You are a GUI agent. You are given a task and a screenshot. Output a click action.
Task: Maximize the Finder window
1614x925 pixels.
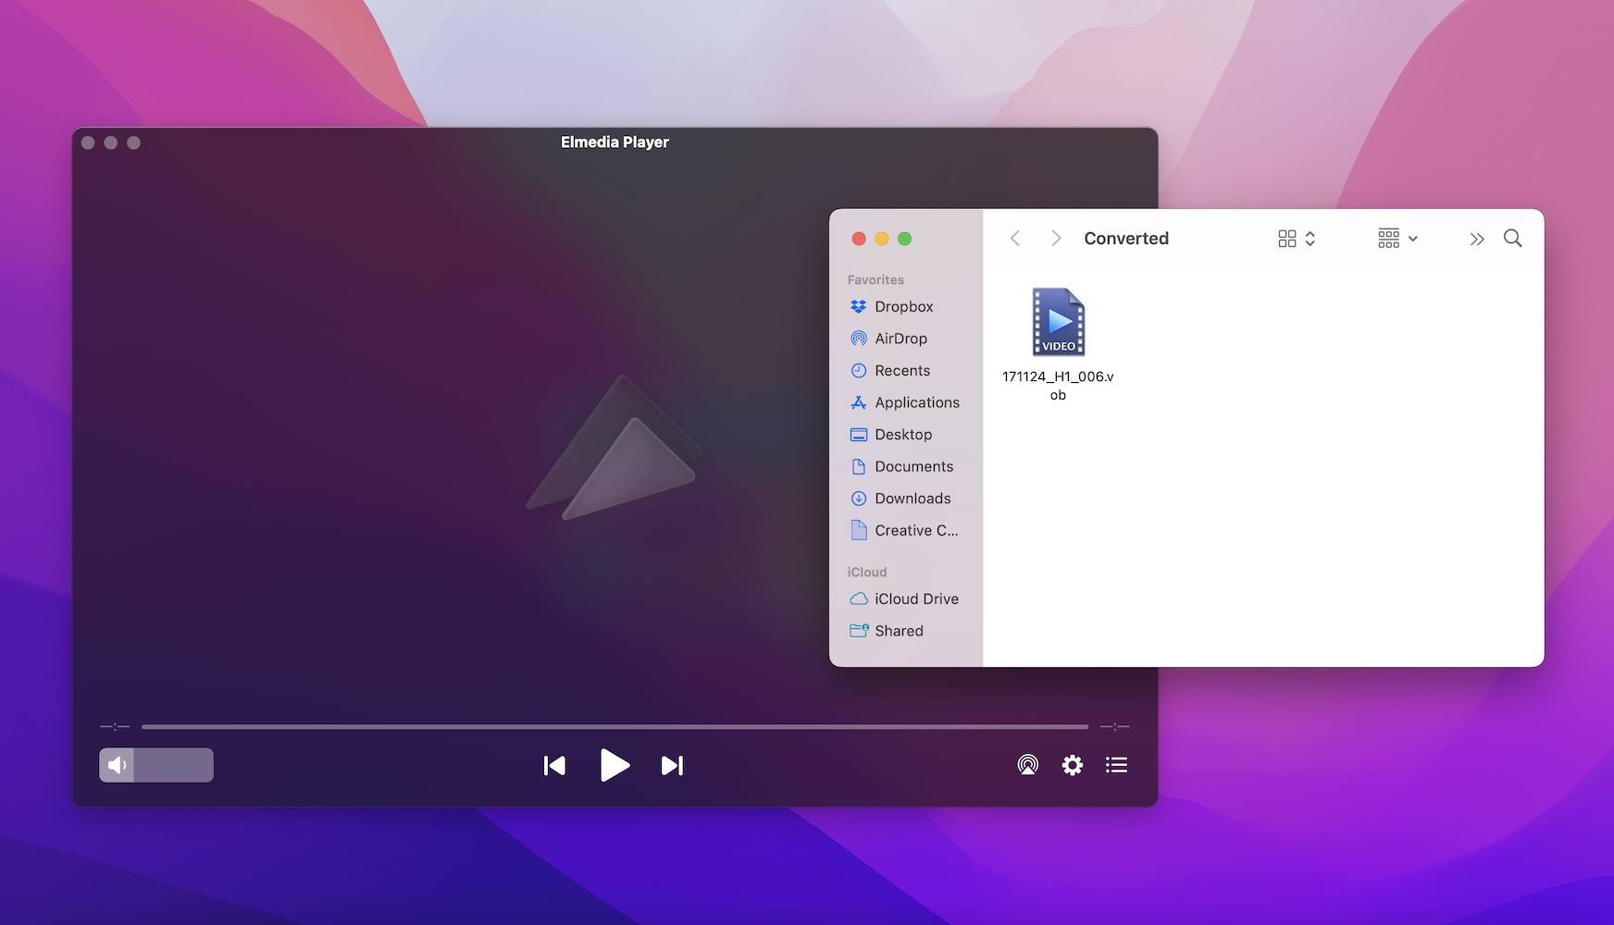(905, 239)
